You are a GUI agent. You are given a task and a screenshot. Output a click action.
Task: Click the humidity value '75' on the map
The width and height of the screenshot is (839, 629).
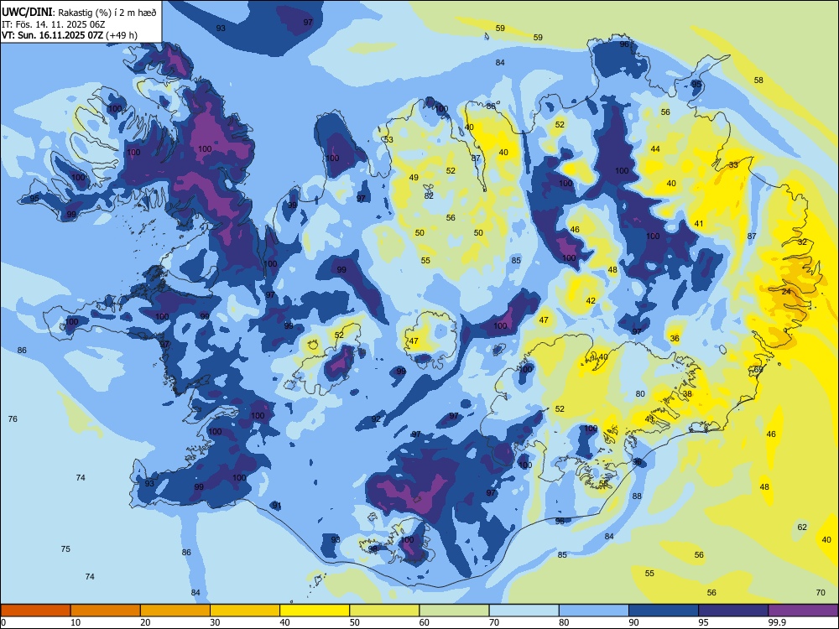click(65, 548)
